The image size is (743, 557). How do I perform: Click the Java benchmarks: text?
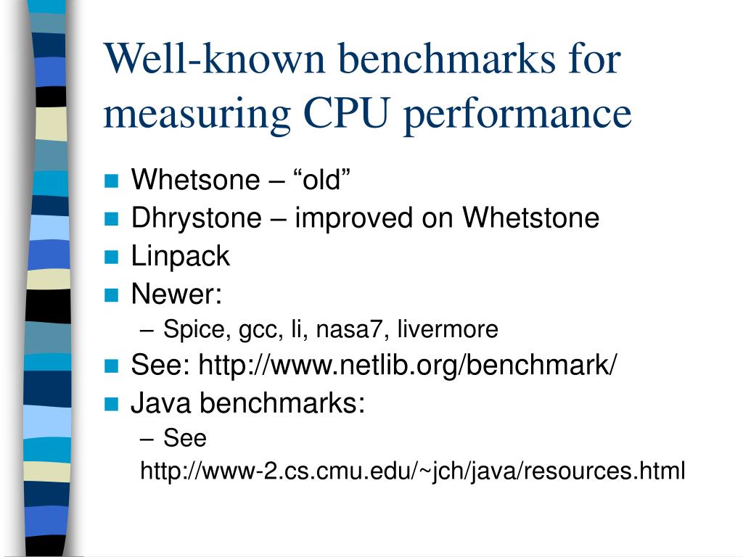[x=248, y=403]
